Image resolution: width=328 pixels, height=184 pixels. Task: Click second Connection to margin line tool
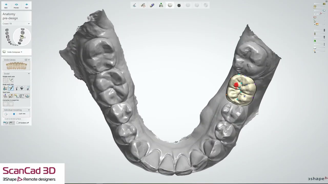(11, 104)
